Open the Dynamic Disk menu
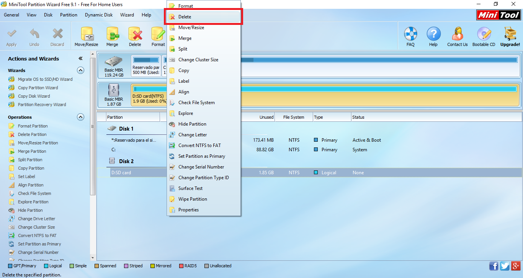The height and width of the screenshot is (278, 523). click(99, 15)
